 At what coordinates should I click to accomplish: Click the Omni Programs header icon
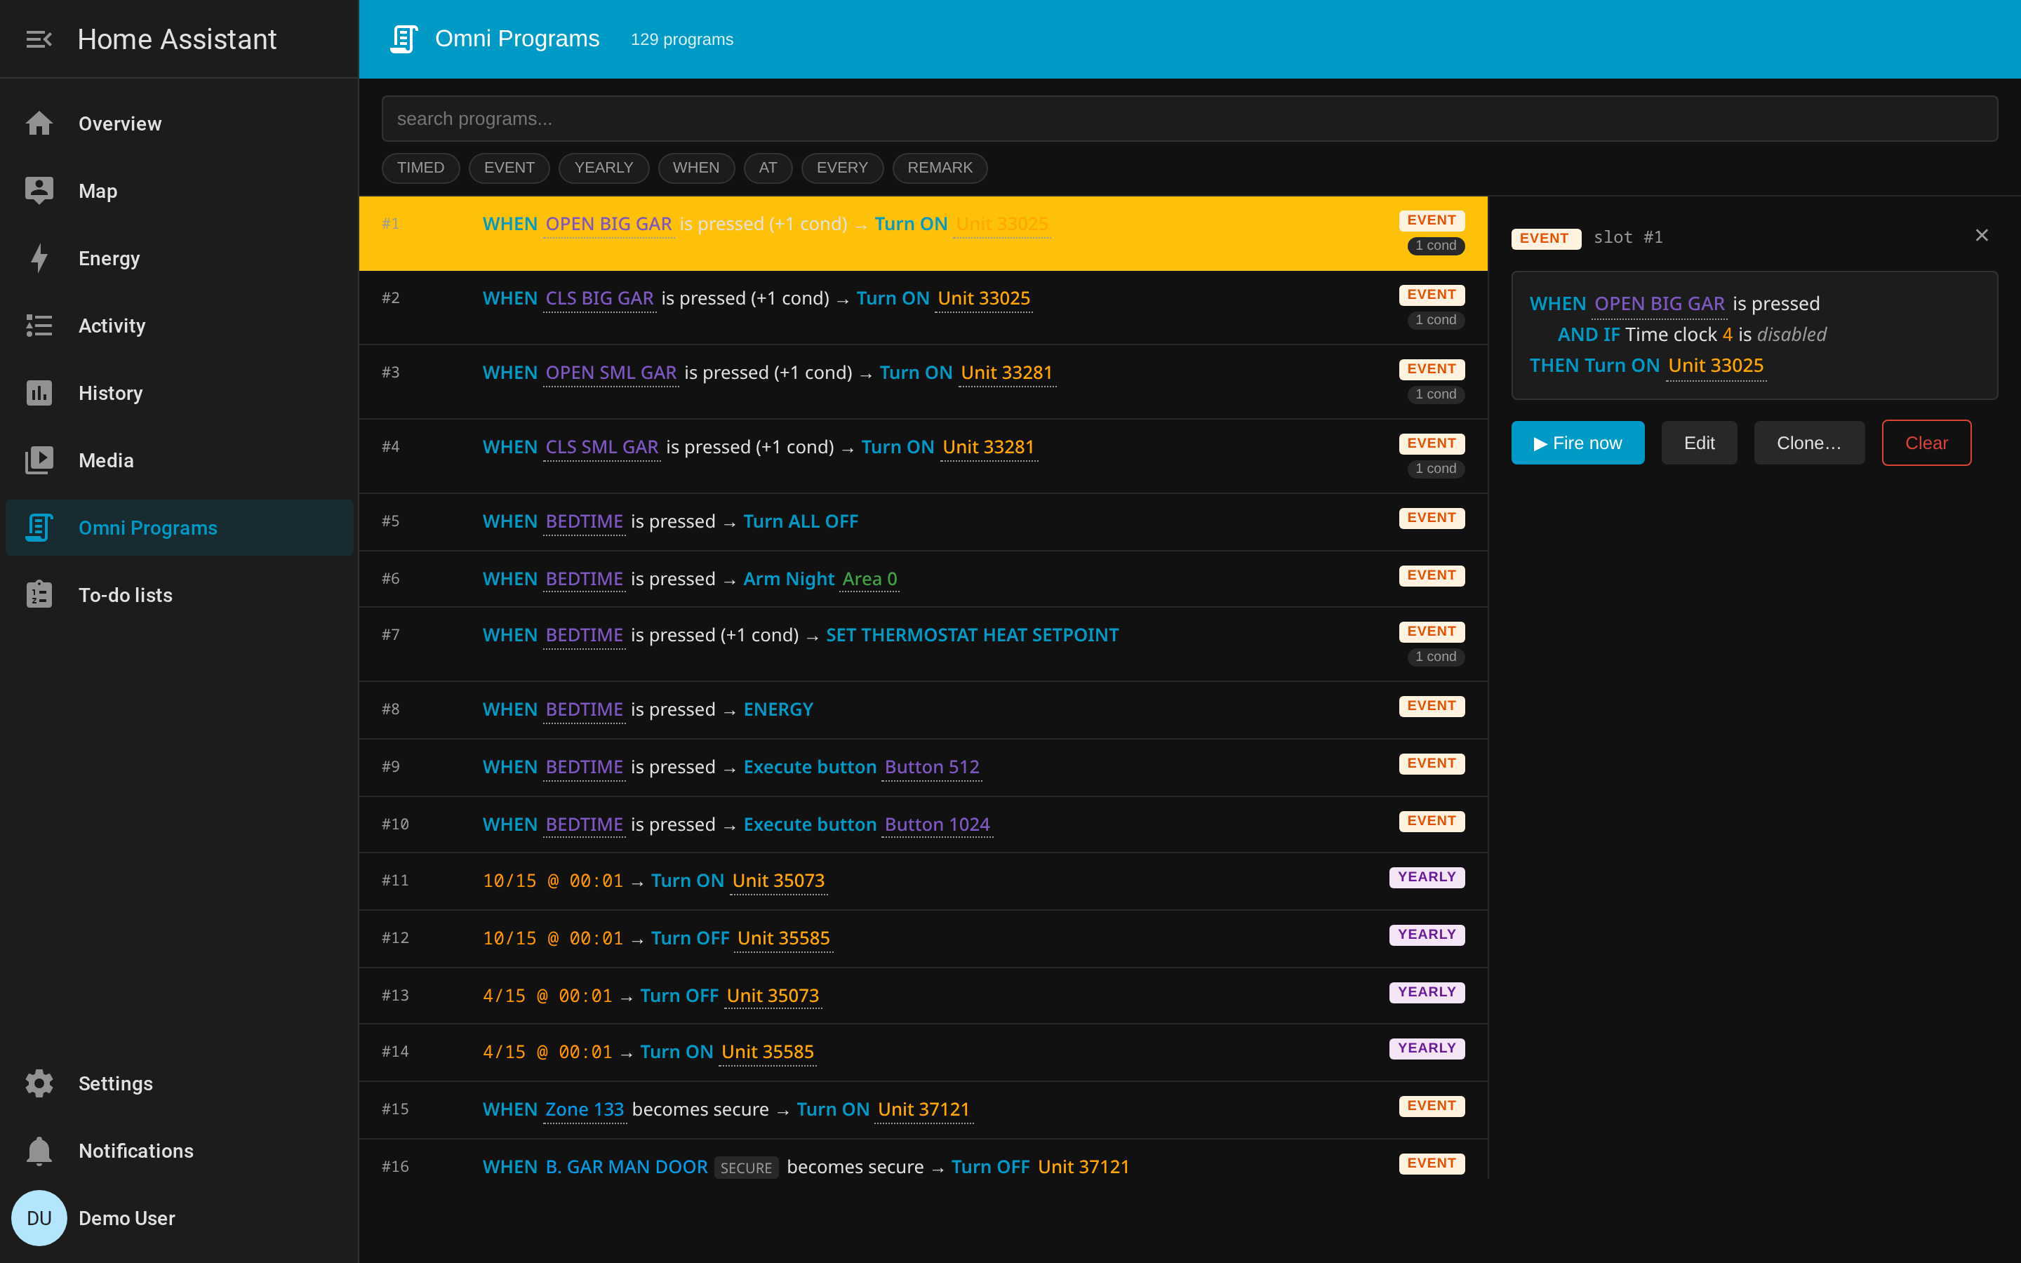pos(404,39)
